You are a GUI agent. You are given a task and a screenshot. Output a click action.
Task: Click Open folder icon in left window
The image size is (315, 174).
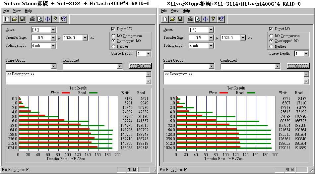[x=15, y=19]
